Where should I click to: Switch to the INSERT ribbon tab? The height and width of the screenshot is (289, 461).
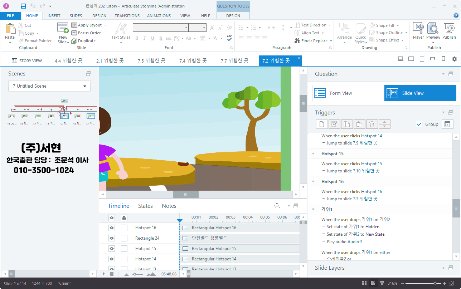(54, 16)
